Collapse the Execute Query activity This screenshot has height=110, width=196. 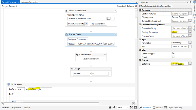[116, 35]
